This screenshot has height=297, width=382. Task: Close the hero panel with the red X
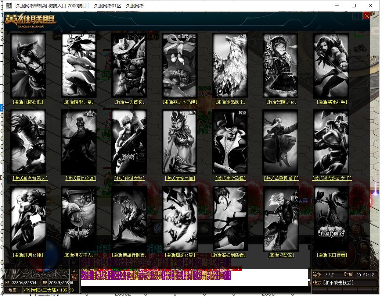tap(367, 16)
